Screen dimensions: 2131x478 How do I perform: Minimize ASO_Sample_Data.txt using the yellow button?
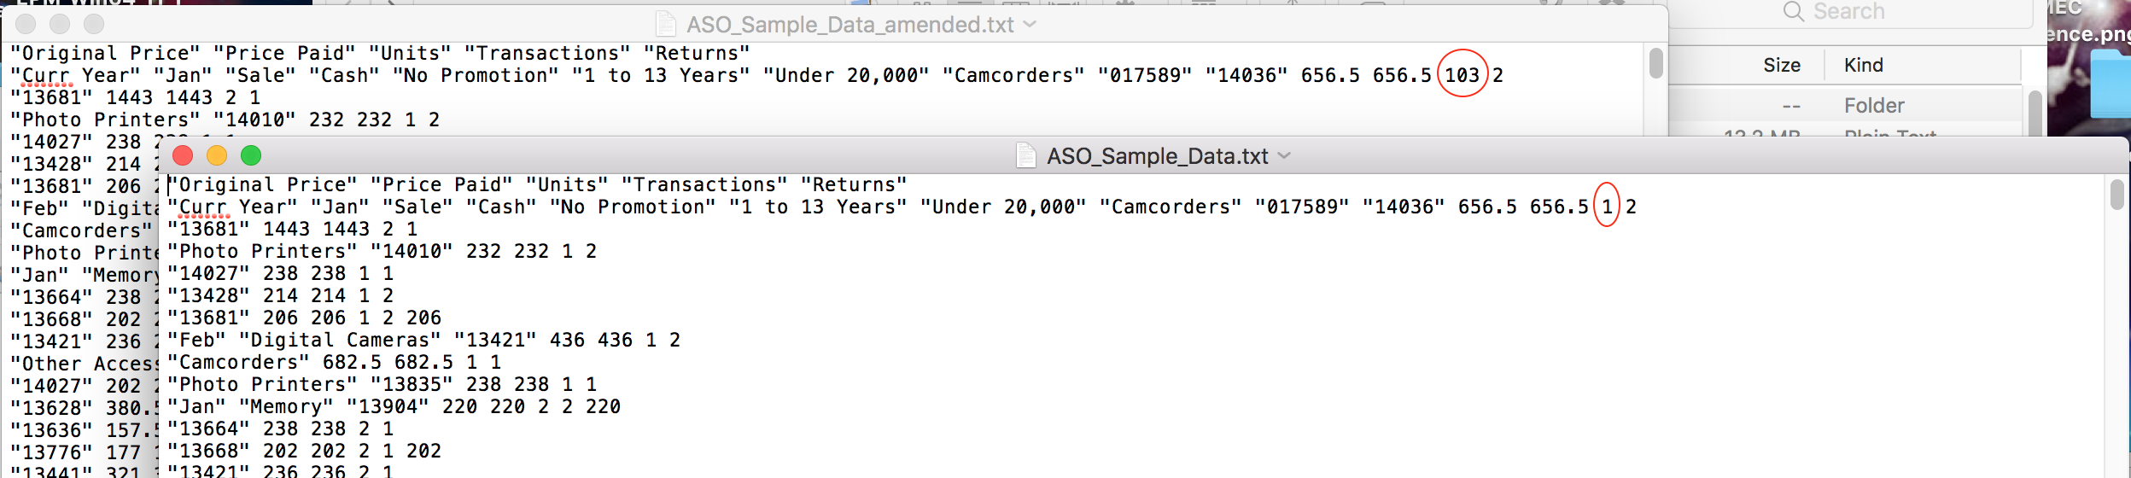[x=217, y=155]
